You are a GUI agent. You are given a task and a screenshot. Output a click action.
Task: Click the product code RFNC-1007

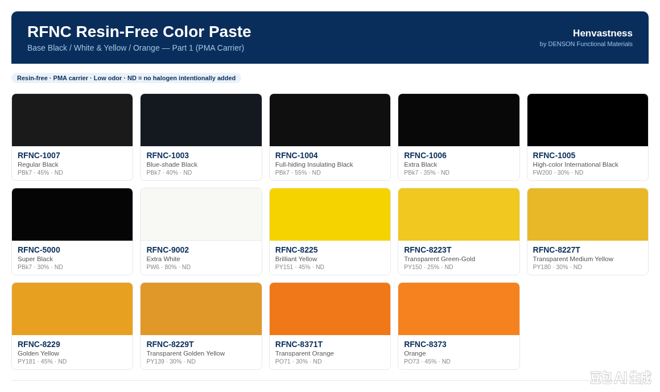(x=39, y=155)
